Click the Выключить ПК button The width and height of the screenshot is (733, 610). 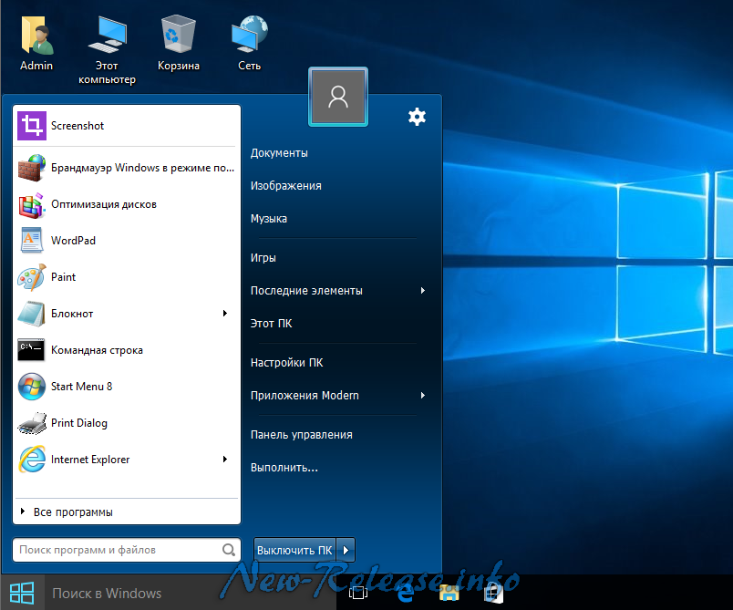click(x=294, y=550)
